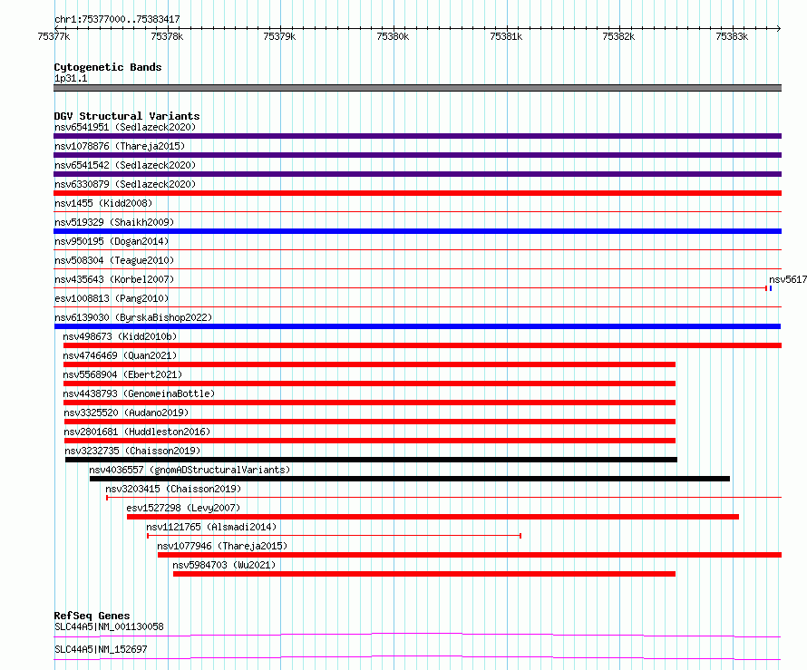Click nsv2801681 (Huddleston2016) label
807x670 pixels.
(x=138, y=432)
